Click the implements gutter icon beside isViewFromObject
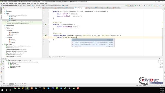 [x=46, y=35]
